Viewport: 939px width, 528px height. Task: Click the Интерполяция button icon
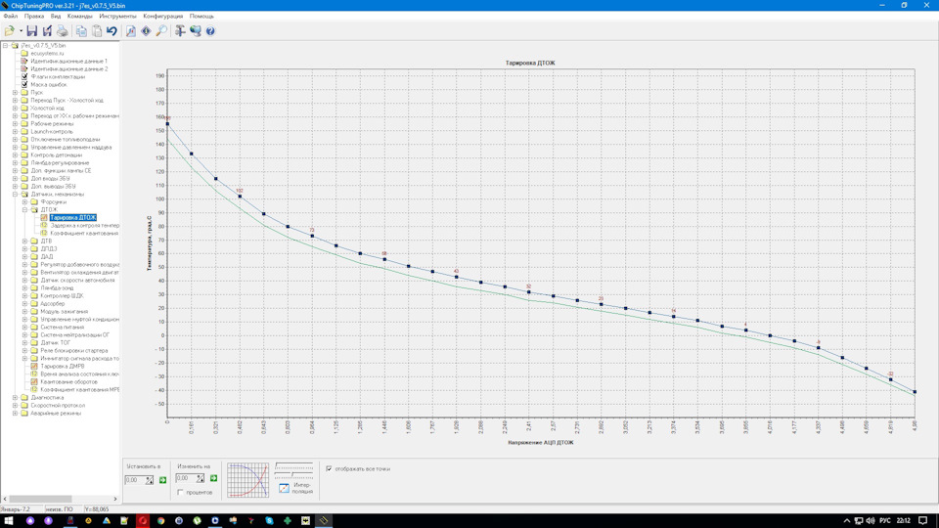(284, 489)
